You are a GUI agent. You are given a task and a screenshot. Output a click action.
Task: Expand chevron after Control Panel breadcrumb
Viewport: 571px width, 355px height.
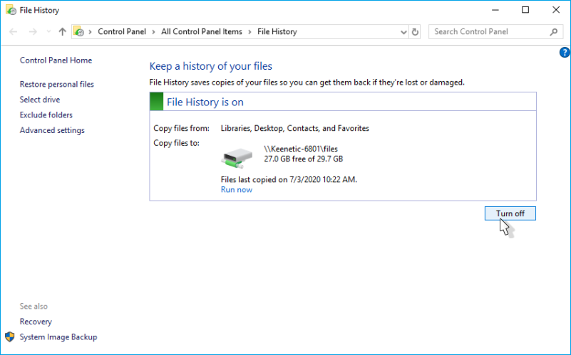pyautogui.click(x=153, y=32)
